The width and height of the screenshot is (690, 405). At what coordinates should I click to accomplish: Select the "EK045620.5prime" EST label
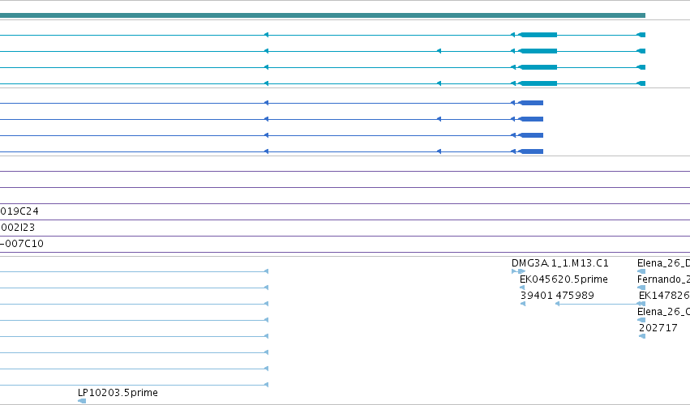(x=564, y=279)
